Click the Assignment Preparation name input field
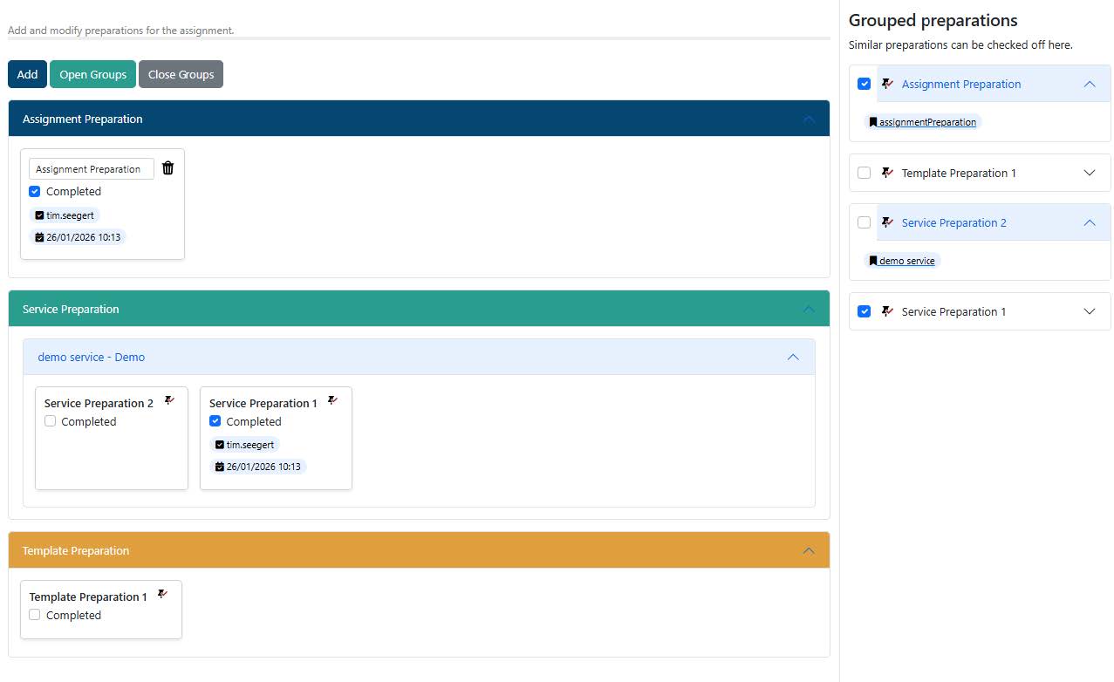This screenshot has width=1114, height=682. tap(92, 169)
